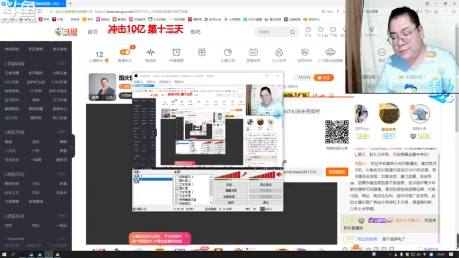Viewport: 459px width, 258px height.
Task: Open the 开播 camera icon in header
Action: click(333, 30)
